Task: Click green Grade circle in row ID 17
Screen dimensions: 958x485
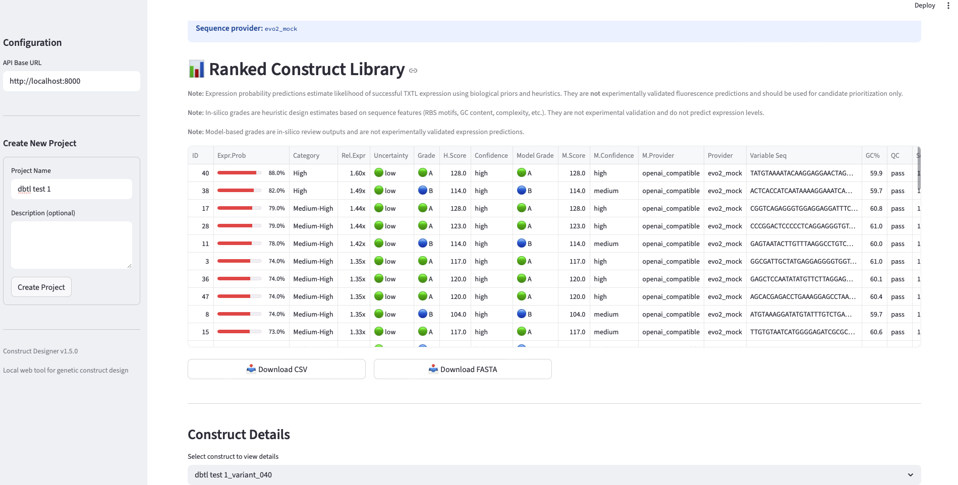Action: (423, 208)
